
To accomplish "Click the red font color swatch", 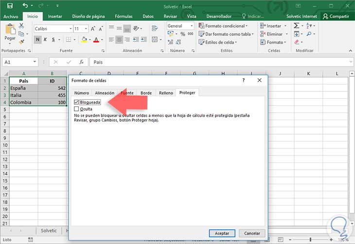I will [x=96, y=39].
